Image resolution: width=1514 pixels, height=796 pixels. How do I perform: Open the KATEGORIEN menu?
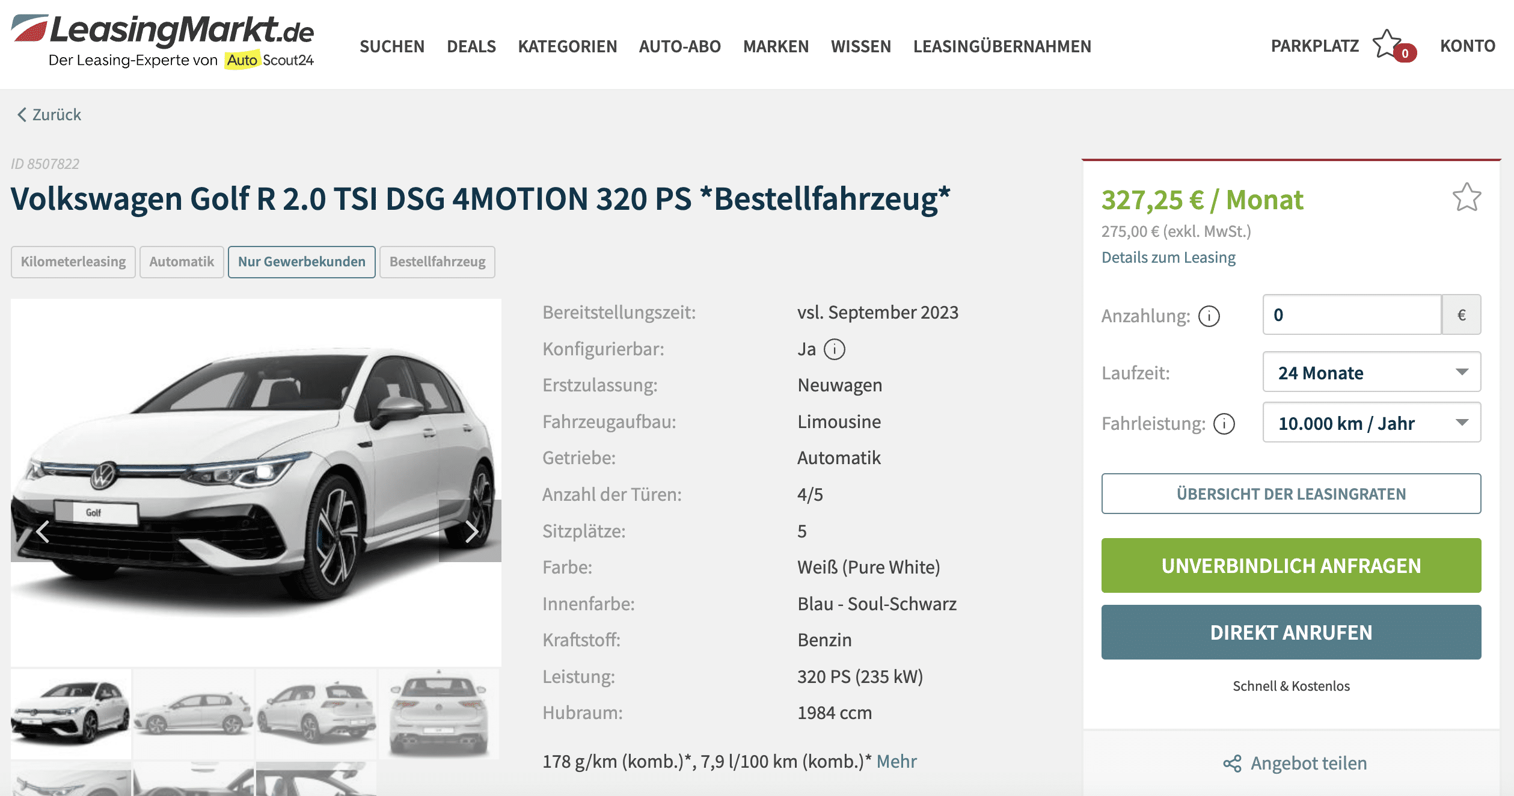(568, 46)
